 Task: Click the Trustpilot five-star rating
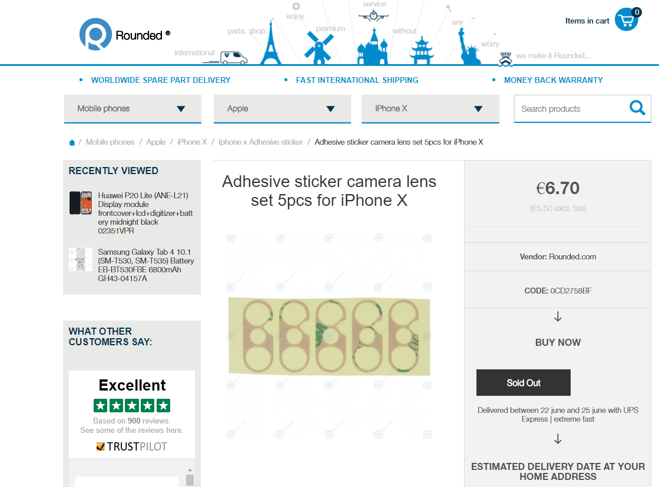[x=132, y=406]
